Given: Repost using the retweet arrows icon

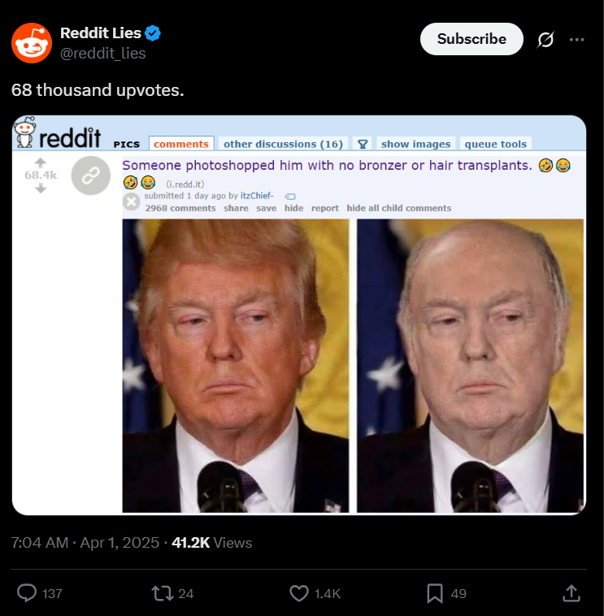Looking at the screenshot, I should [x=163, y=593].
